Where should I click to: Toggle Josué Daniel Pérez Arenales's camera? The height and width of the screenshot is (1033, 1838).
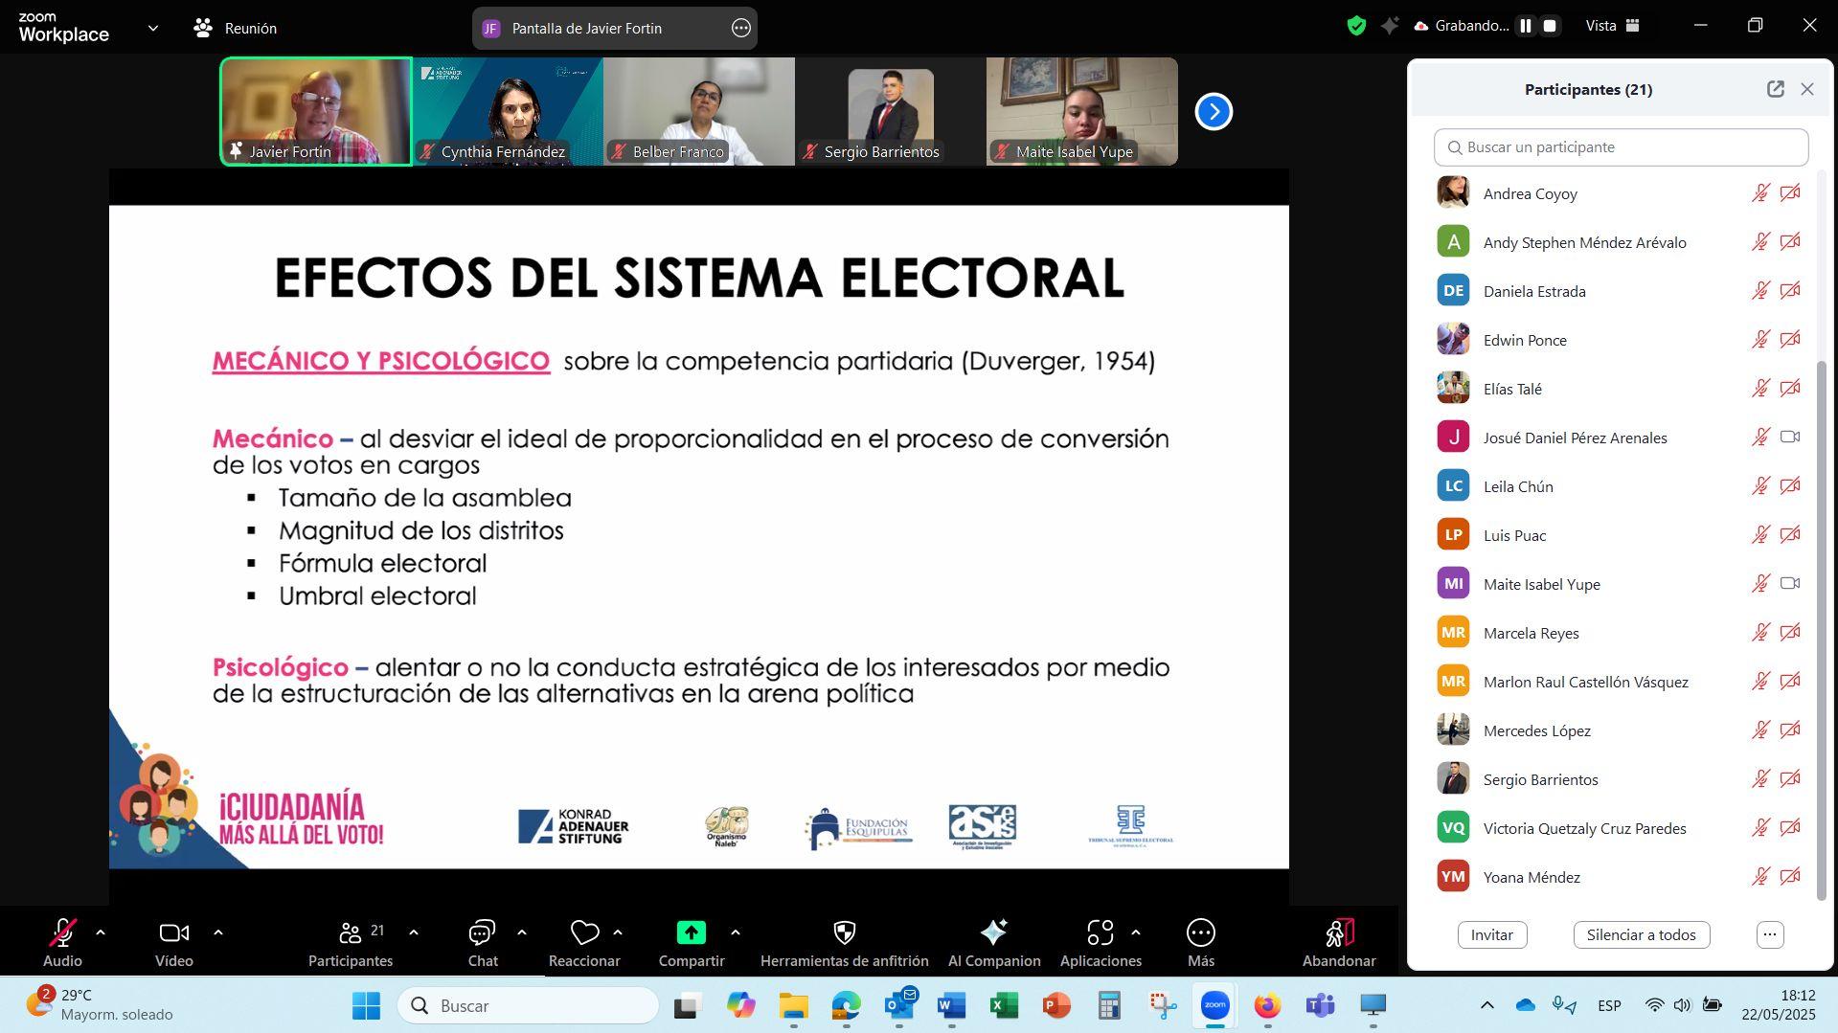pyautogui.click(x=1789, y=438)
